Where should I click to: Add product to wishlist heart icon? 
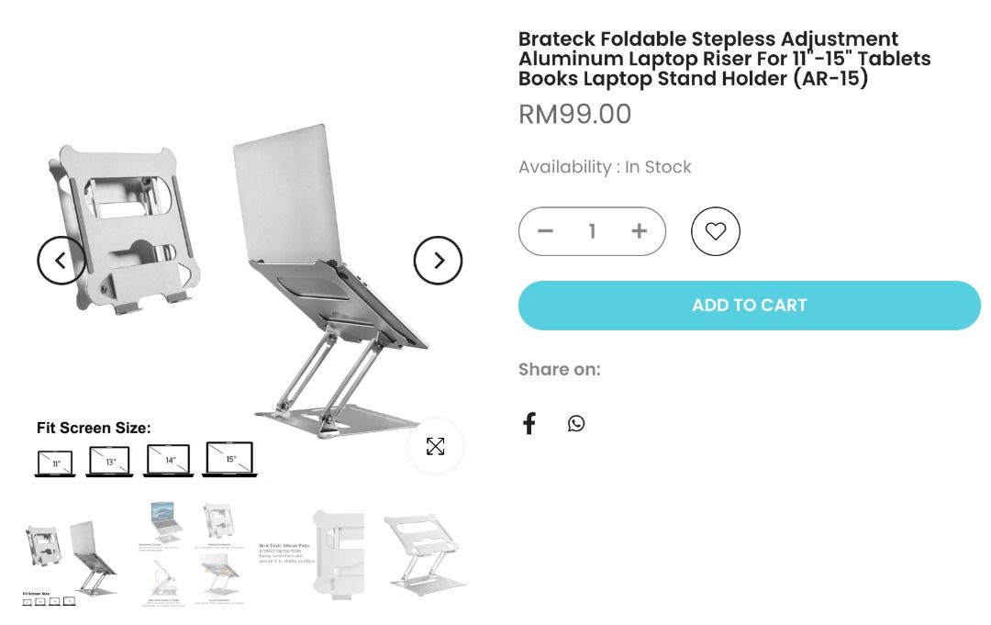(716, 231)
